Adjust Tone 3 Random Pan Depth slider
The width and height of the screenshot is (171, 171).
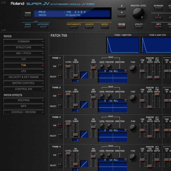(150, 136)
